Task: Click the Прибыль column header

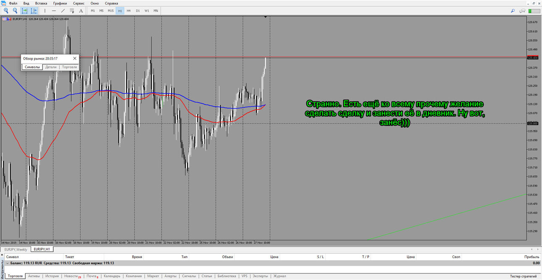Action: (532, 256)
